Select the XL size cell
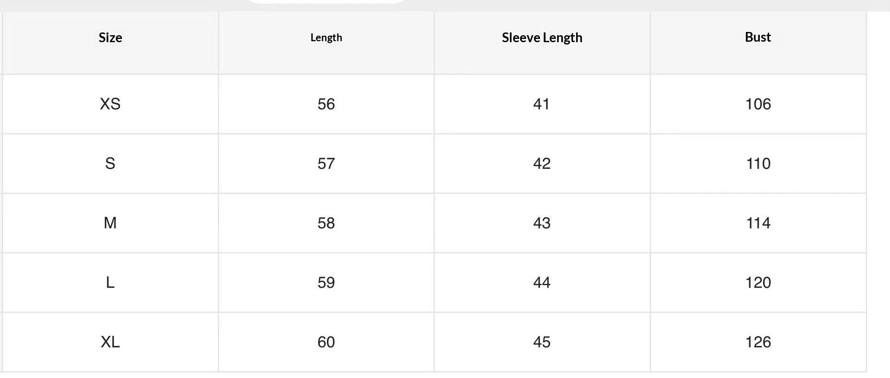The image size is (890, 378). pyautogui.click(x=110, y=342)
